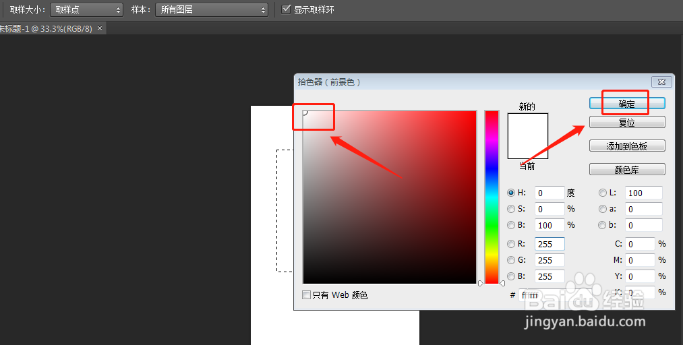The width and height of the screenshot is (683, 345).
Task: Enable the 只有 Web 颜色 checkbox
Action: tap(307, 295)
